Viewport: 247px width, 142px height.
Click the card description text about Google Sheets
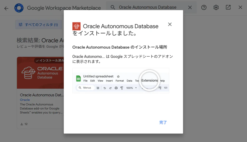click(41, 108)
